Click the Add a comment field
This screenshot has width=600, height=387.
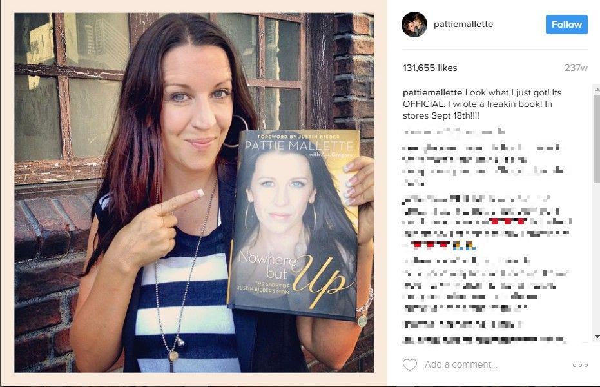coord(494,365)
